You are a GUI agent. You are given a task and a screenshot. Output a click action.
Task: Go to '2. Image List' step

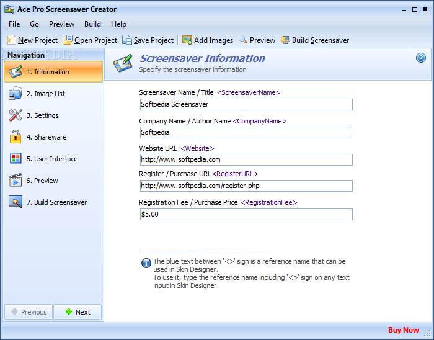click(x=53, y=94)
